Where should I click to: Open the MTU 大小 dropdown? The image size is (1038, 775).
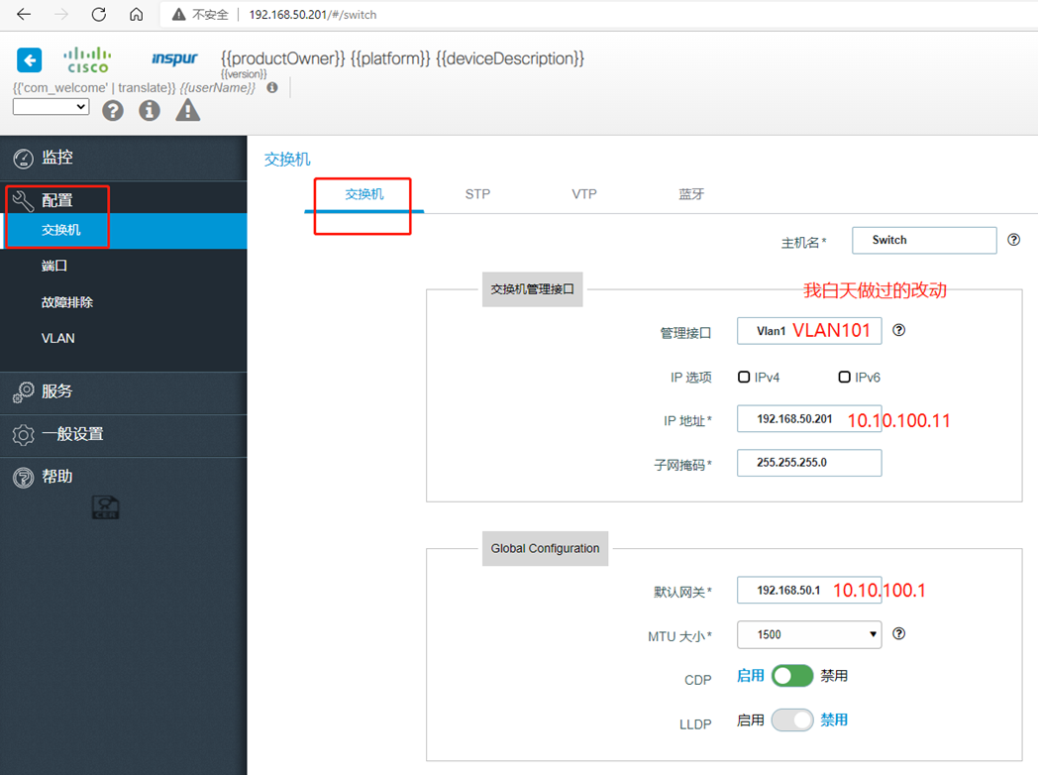pos(809,634)
